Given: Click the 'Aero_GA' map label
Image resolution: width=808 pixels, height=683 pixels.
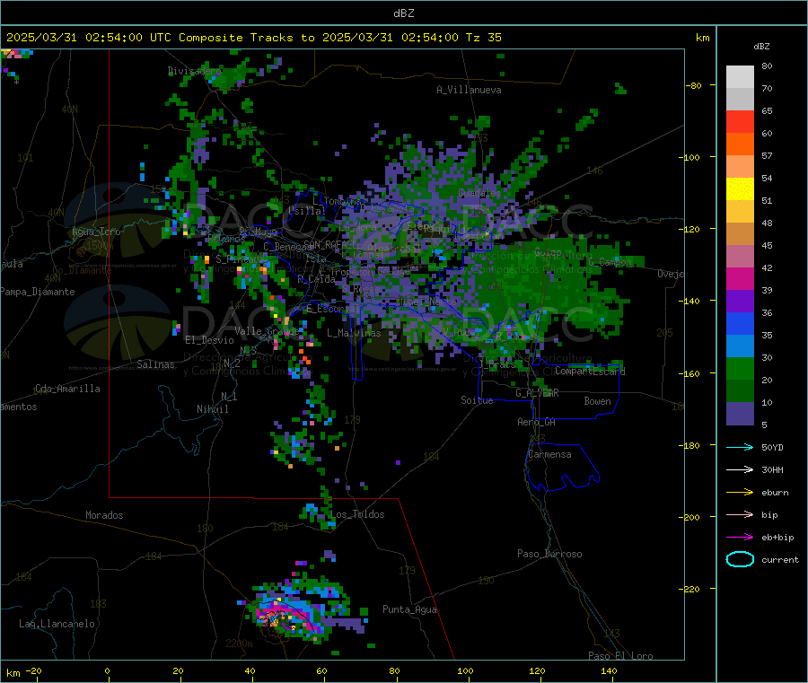Looking at the screenshot, I should (537, 422).
